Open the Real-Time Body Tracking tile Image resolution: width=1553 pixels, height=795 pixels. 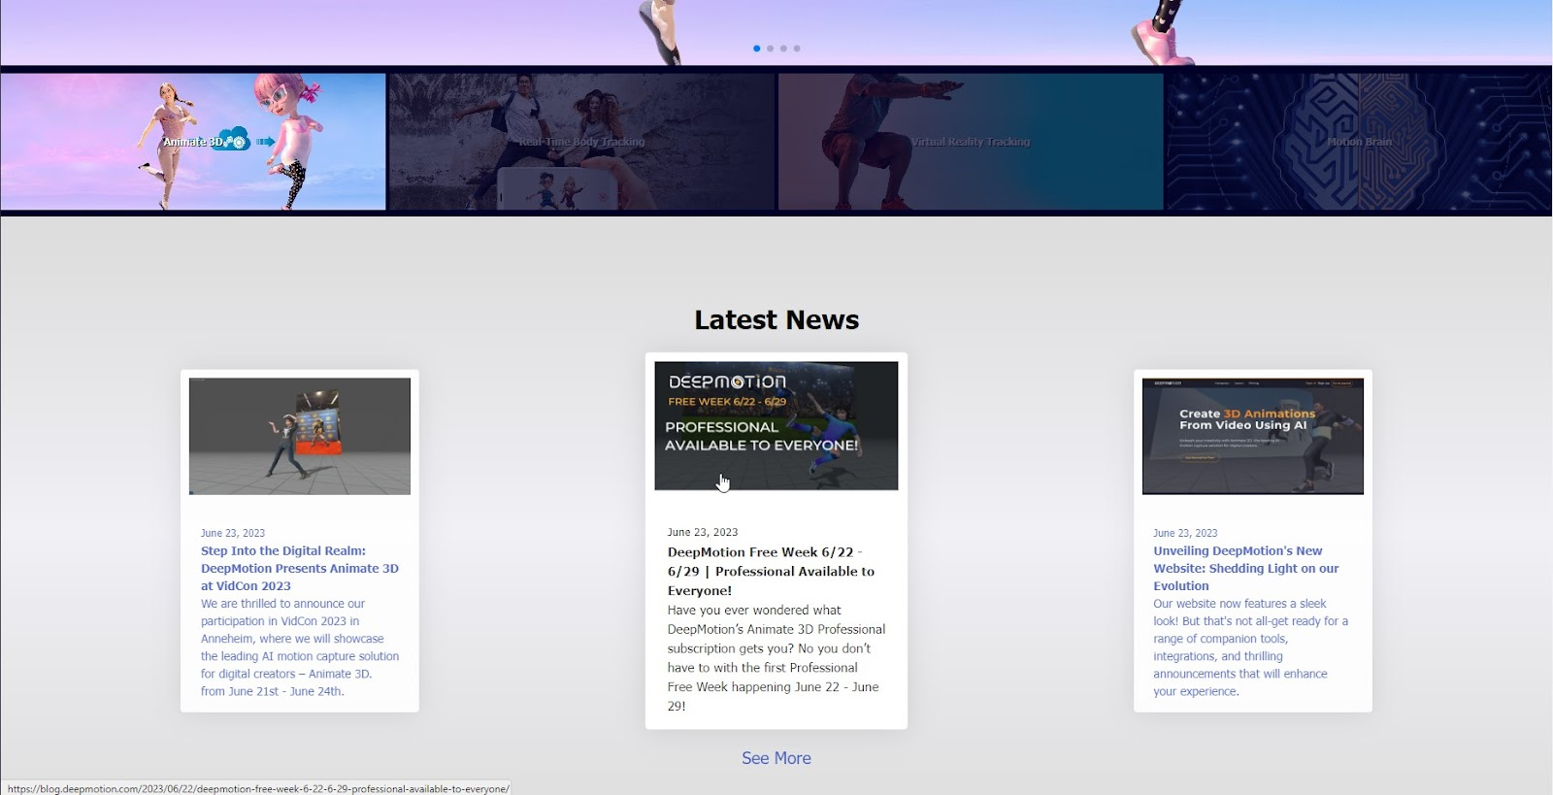(581, 142)
